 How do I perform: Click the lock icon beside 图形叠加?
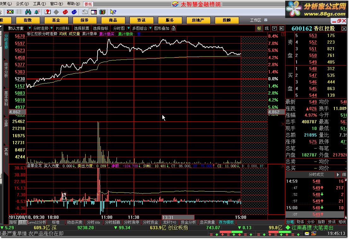point(174,28)
